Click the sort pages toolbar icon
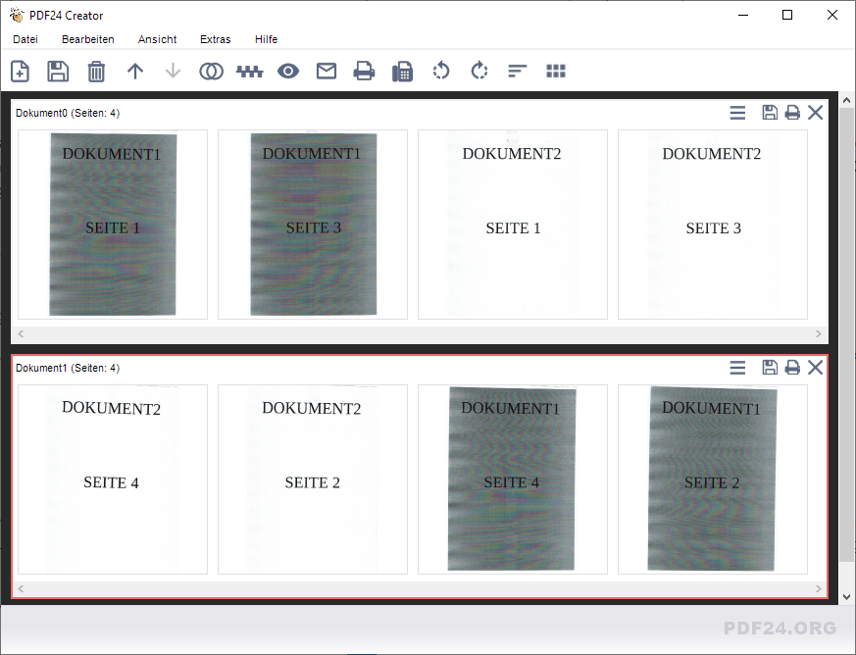Viewport: 856px width, 655px height. (518, 71)
